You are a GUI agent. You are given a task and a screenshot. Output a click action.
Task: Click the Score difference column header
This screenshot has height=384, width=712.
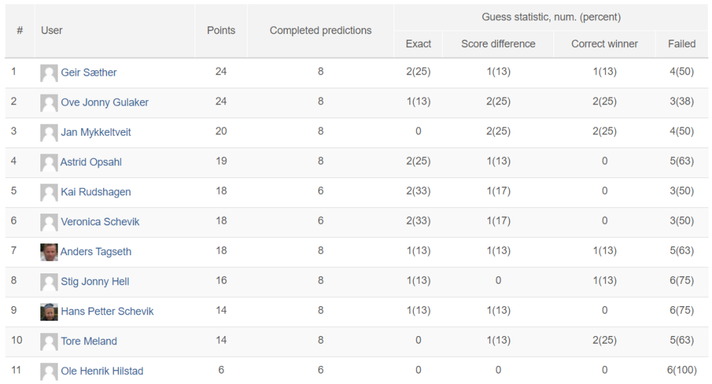(x=498, y=44)
